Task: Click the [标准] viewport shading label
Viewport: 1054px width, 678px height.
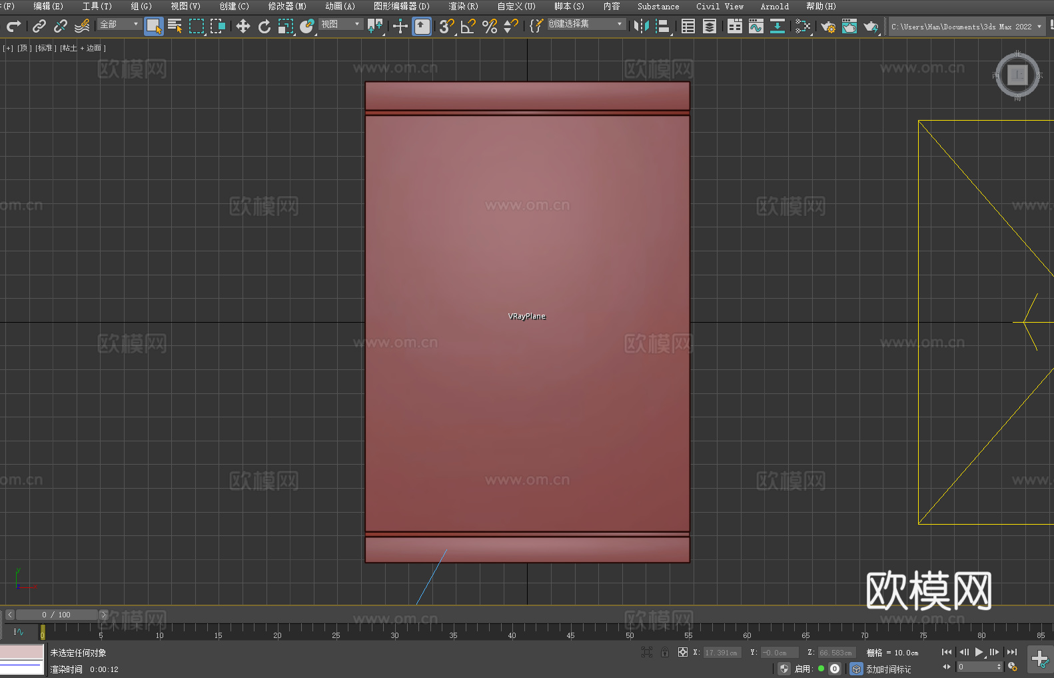Action: tap(46, 48)
